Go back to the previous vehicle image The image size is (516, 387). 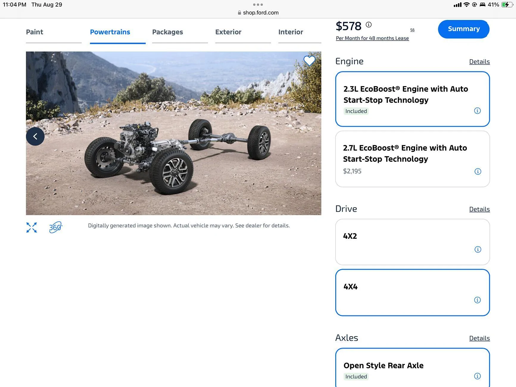click(35, 136)
